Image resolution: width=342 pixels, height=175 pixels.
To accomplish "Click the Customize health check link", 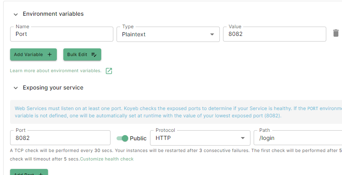I will coord(106,159).
